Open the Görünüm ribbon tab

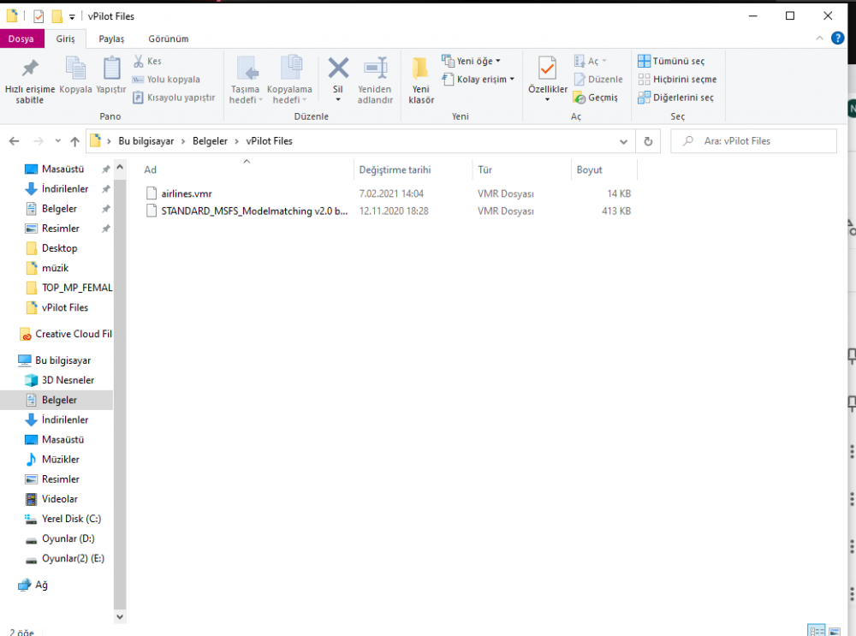click(168, 39)
